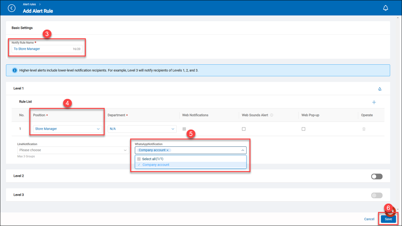Screen dimensions: 402x226
Task: Open the notification bell in header
Action: pos(385,8)
